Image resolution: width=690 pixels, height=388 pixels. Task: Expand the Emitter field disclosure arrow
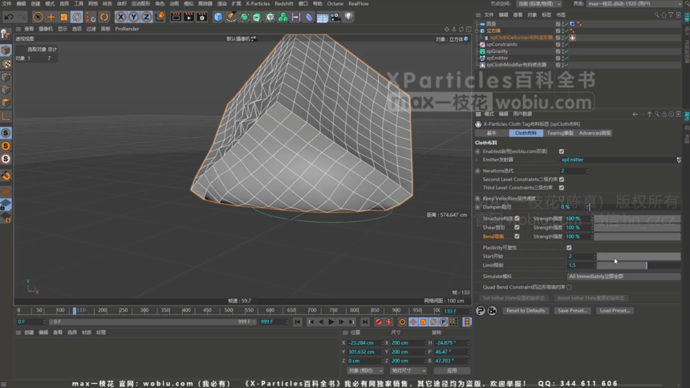[477, 160]
